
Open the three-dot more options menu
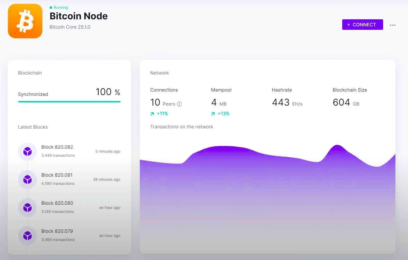click(393, 25)
